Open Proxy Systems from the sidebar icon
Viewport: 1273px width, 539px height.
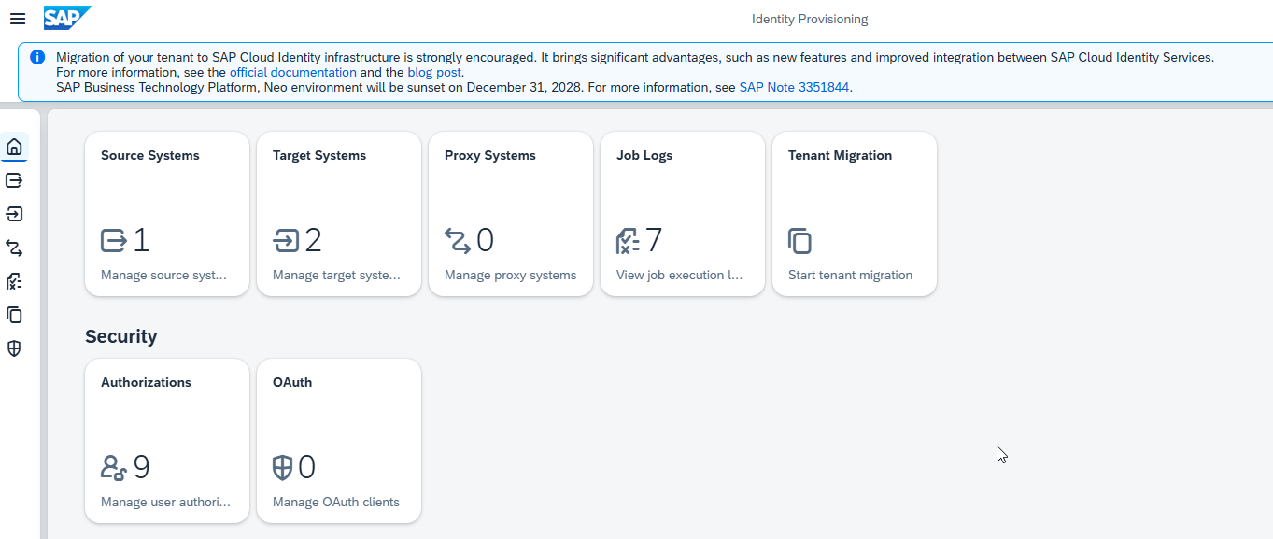point(14,248)
